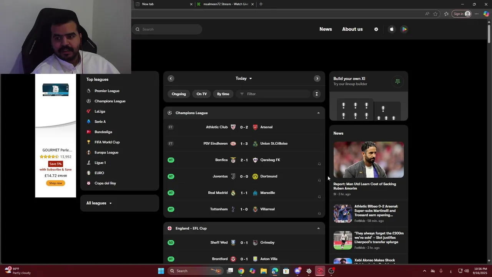
Task: Open Ruben Amorim news thumbnail
Action: tap(369, 160)
